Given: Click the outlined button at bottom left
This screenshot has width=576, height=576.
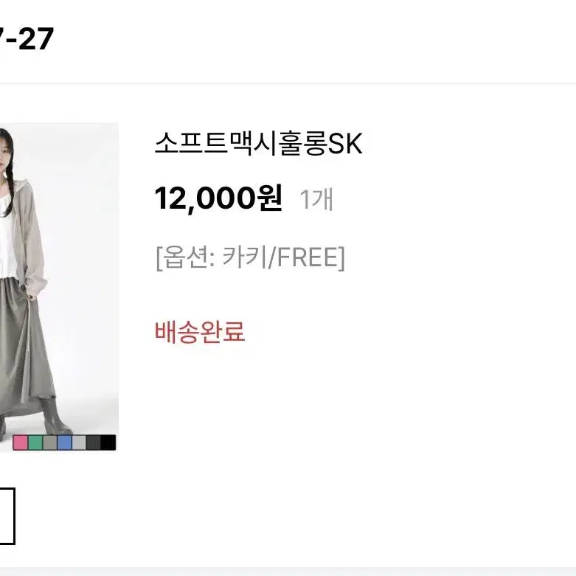Looking at the screenshot, I should (7, 516).
